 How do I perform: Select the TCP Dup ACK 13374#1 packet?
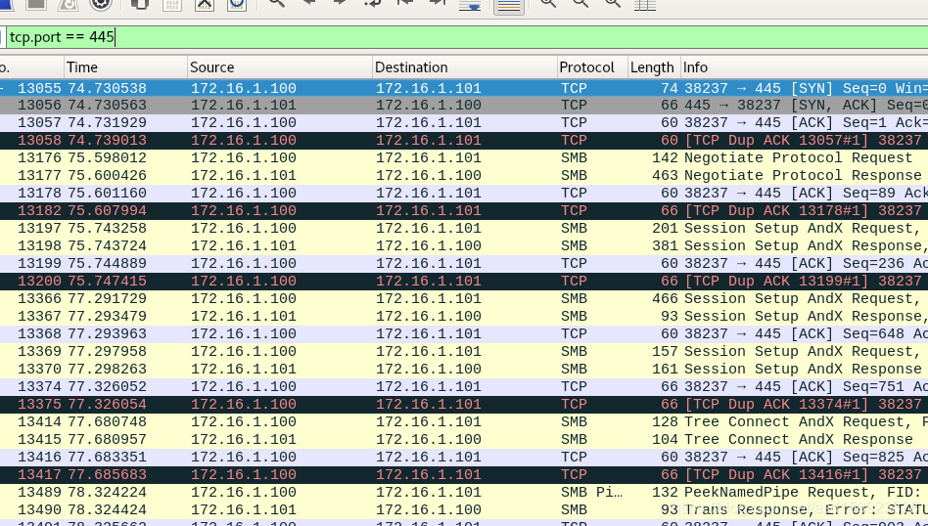pos(464,404)
